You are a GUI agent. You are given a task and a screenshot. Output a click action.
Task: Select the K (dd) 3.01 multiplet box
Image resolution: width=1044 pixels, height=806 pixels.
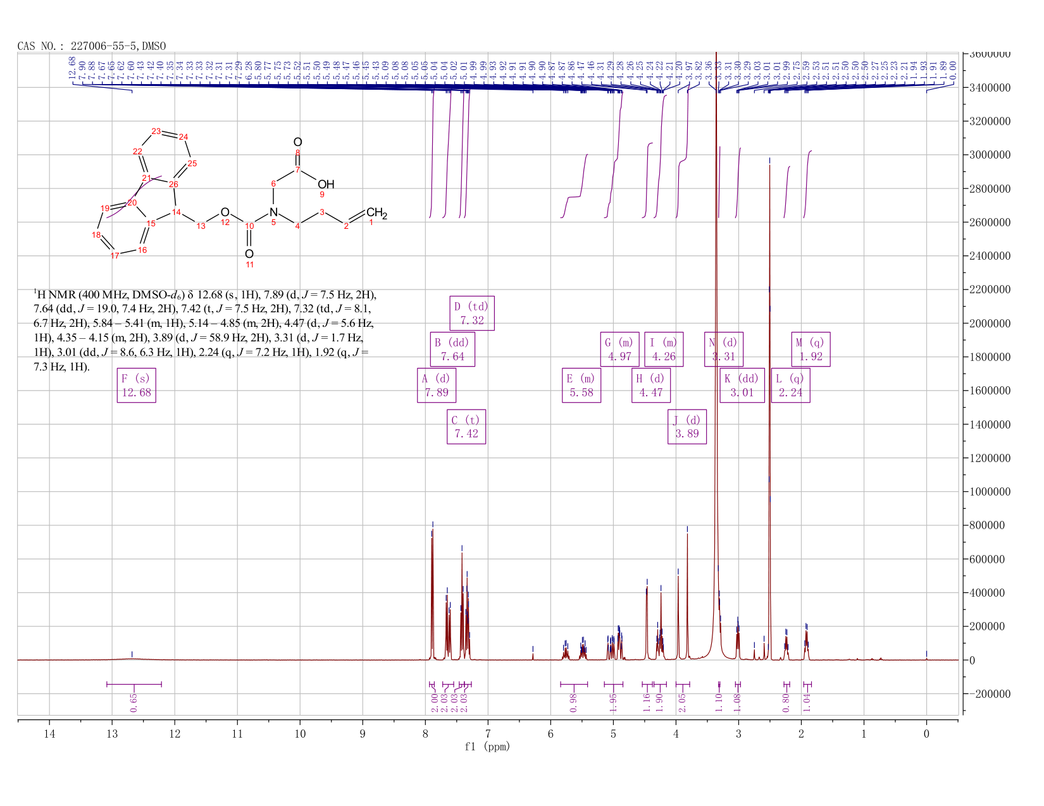pos(742,385)
